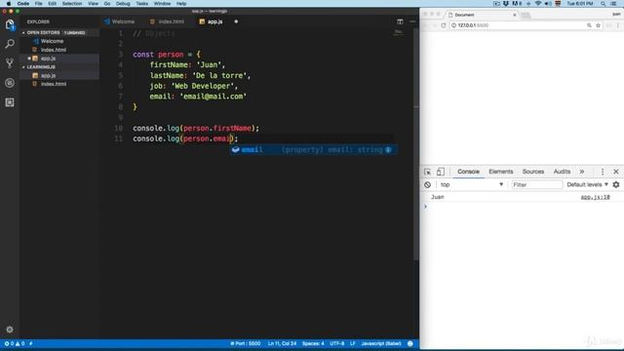The height and width of the screenshot is (351, 624).
Task: Open the Debug view in activity bar
Action: click(x=10, y=83)
